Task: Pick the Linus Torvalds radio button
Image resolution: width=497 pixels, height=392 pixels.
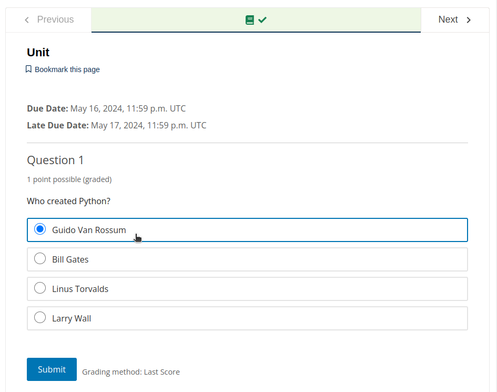Action: [40, 288]
